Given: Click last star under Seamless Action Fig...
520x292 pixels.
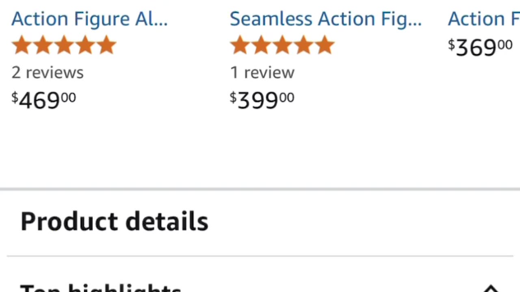Looking at the screenshot, I should (325, 45).
